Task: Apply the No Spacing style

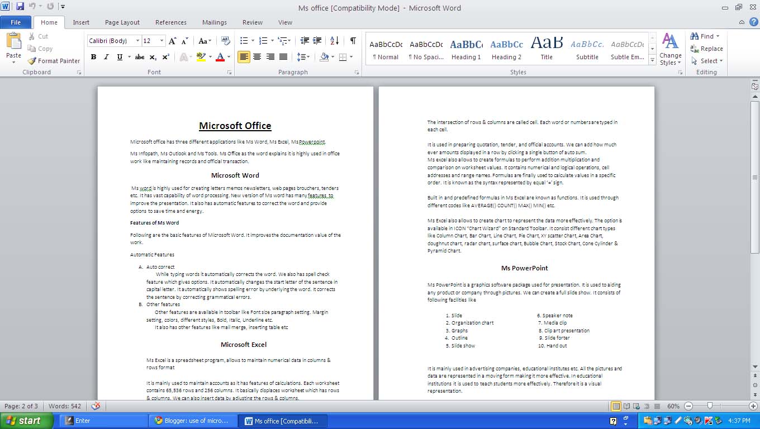Action: coord(426,49)
